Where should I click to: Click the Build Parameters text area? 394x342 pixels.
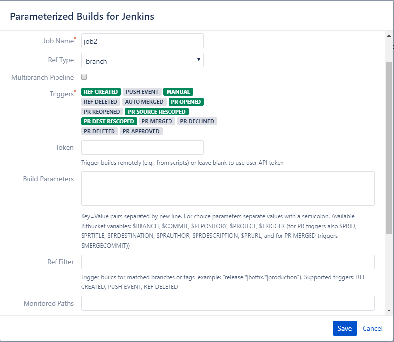tap(227, 189)
